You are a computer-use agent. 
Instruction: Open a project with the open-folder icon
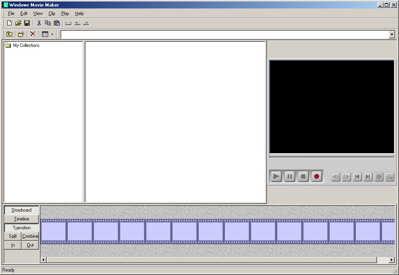(x=18, y=23)
